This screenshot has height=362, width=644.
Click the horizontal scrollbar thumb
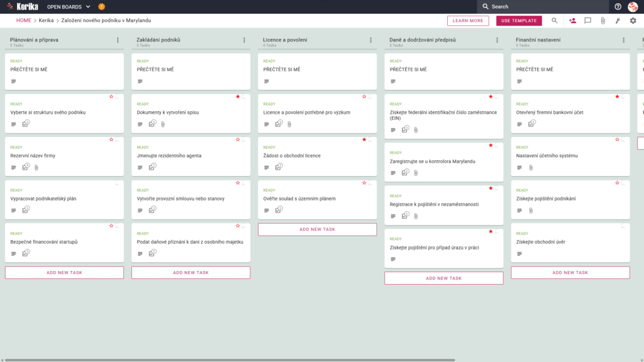230,360
